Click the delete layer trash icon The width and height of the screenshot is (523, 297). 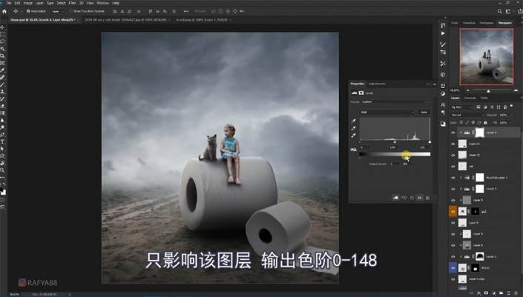pos(516,293)
